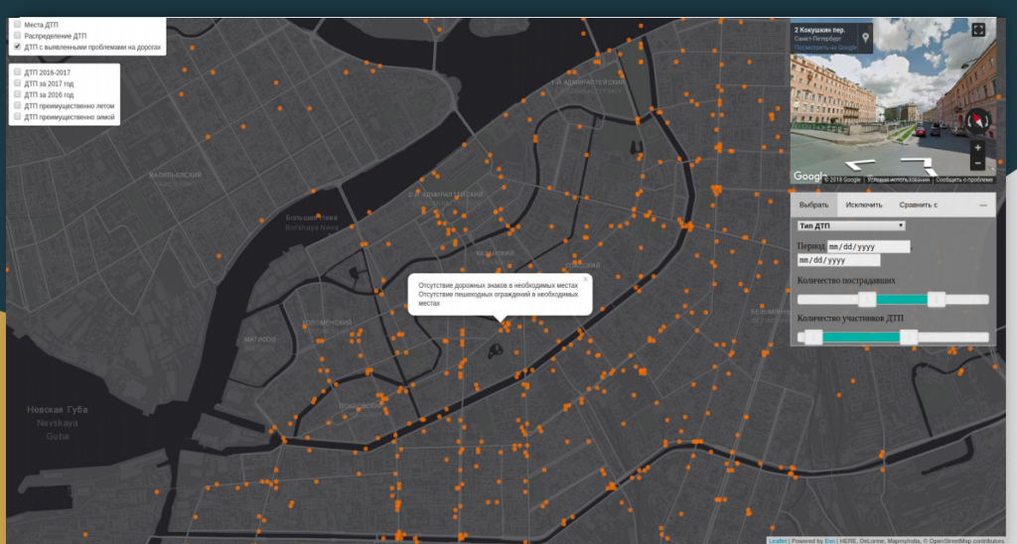Enable the 'Распределение ДТП' layer checkbox
1017x544 pixels.
(17, 36)
